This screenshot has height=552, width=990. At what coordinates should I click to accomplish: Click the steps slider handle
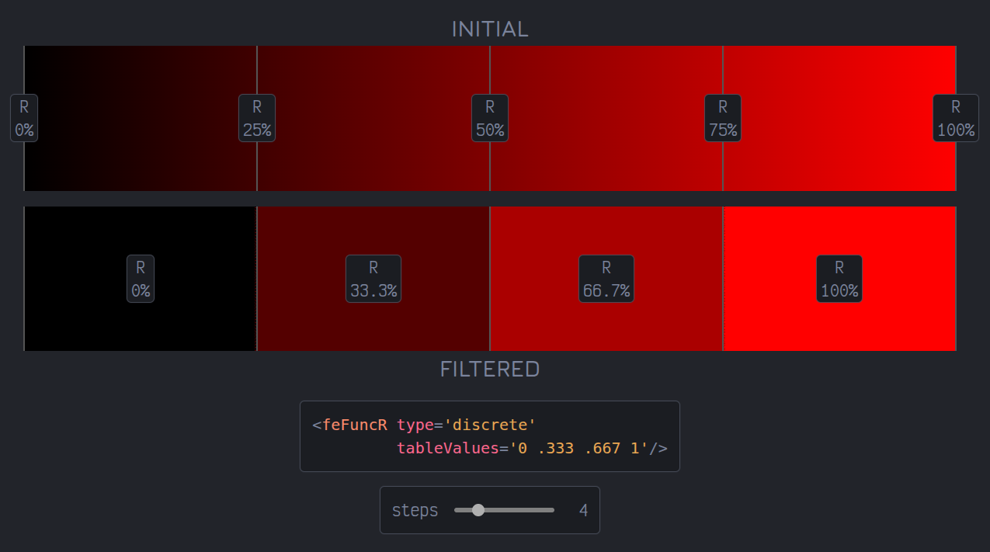click(x=478, y=510)
